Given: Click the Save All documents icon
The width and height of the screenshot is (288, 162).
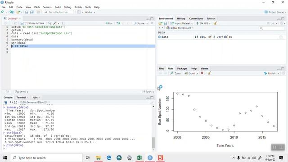Looking at the screenshot, I should 32,12.
